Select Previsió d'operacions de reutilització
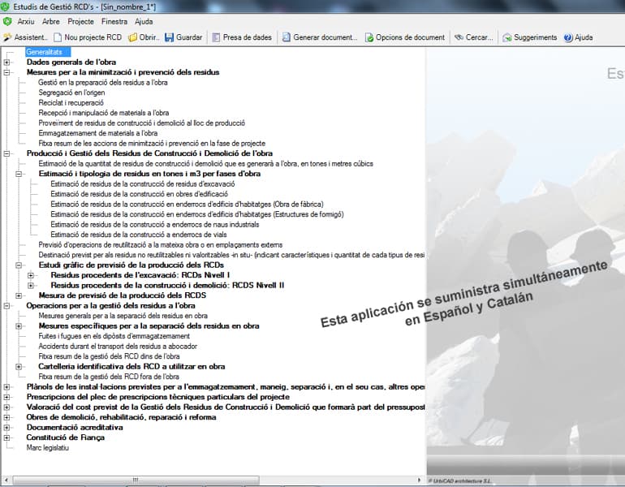Image resolution: width=625 pixels, height=487 pixels. [161, 244]
